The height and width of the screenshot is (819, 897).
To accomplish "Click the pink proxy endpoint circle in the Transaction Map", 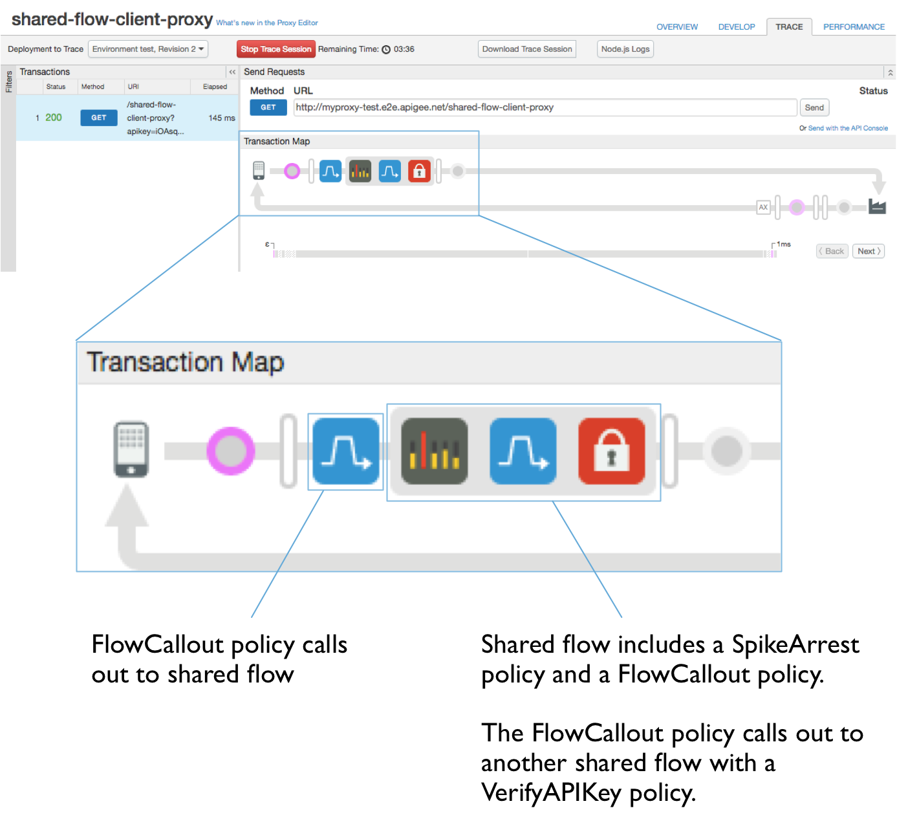I will (x=292, y=171).
